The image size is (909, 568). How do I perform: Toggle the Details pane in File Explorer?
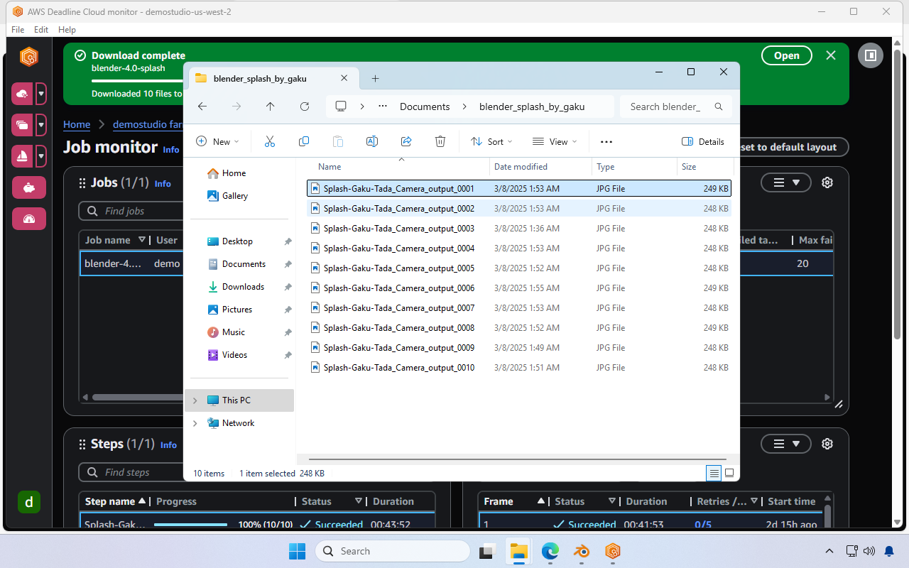click(703, 141)
